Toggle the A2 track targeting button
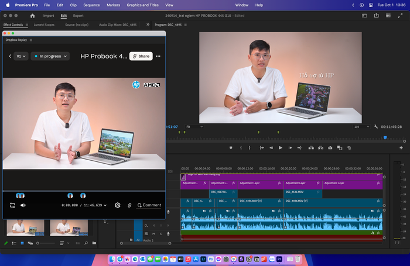This screenshot has width=410, height=266. coord(138,240)
